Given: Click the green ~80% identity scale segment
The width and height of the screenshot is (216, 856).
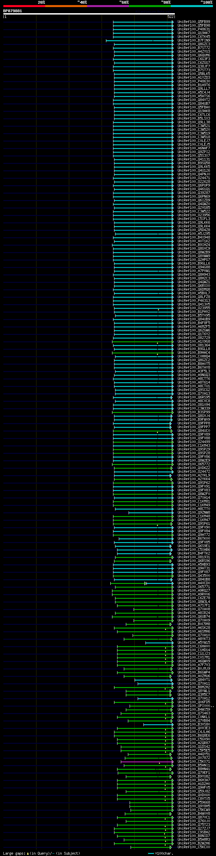Looking at the screenshot, I should click(150, 6).
